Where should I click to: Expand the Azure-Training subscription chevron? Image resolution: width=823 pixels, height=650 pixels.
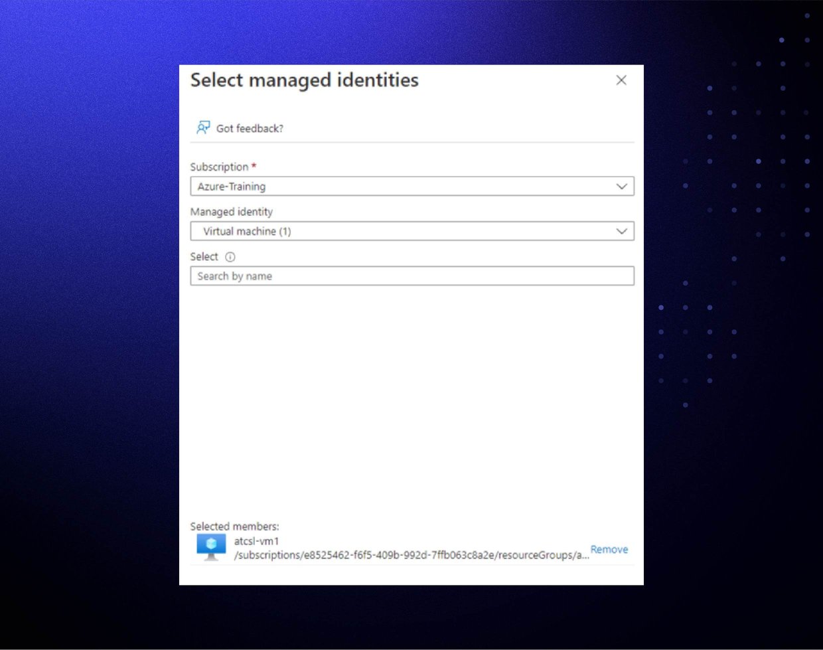point(622,186)
